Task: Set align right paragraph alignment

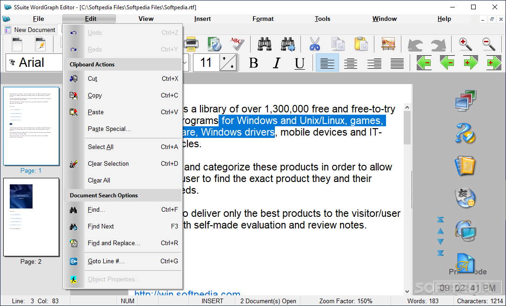Action: 374,63
